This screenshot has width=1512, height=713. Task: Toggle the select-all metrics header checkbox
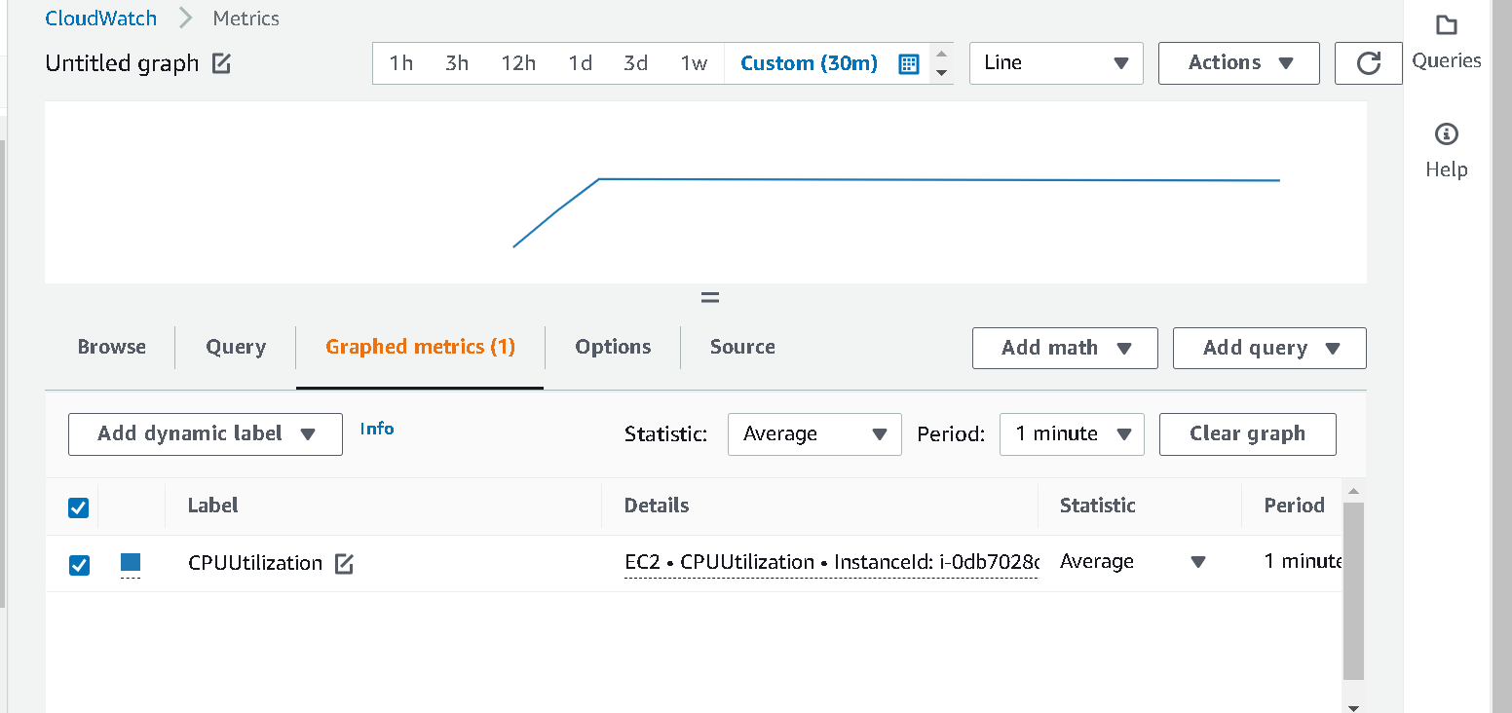click(79, 507)
